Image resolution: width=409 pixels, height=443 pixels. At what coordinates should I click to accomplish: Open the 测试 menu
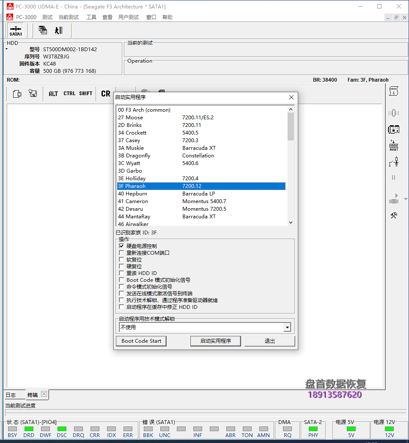point(47,17)
